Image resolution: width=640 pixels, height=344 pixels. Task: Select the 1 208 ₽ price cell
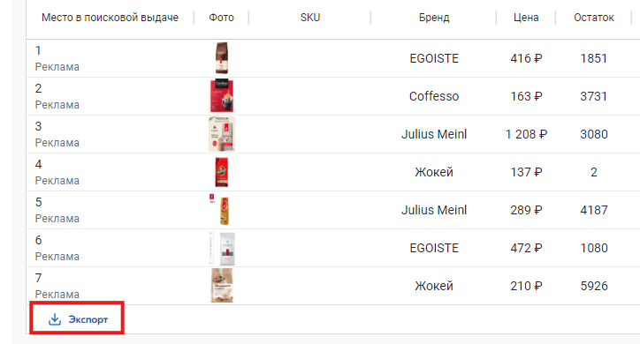[x=526, y=134]
